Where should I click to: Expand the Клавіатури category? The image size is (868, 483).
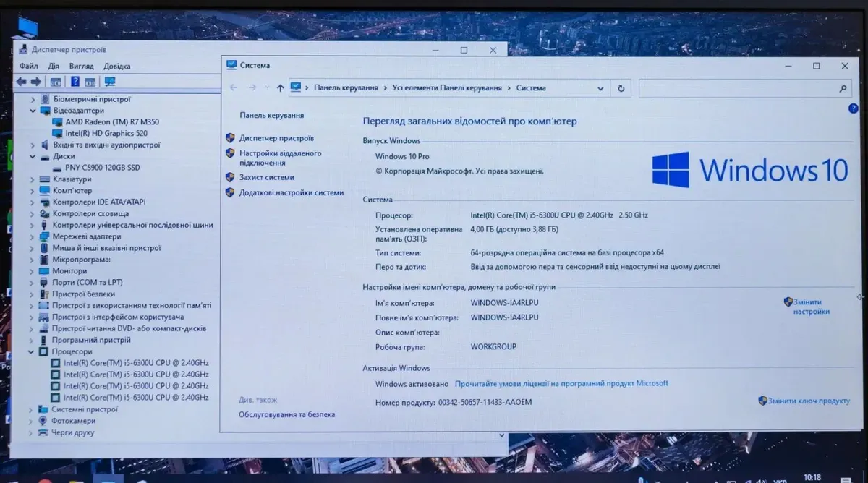(32, 179)
